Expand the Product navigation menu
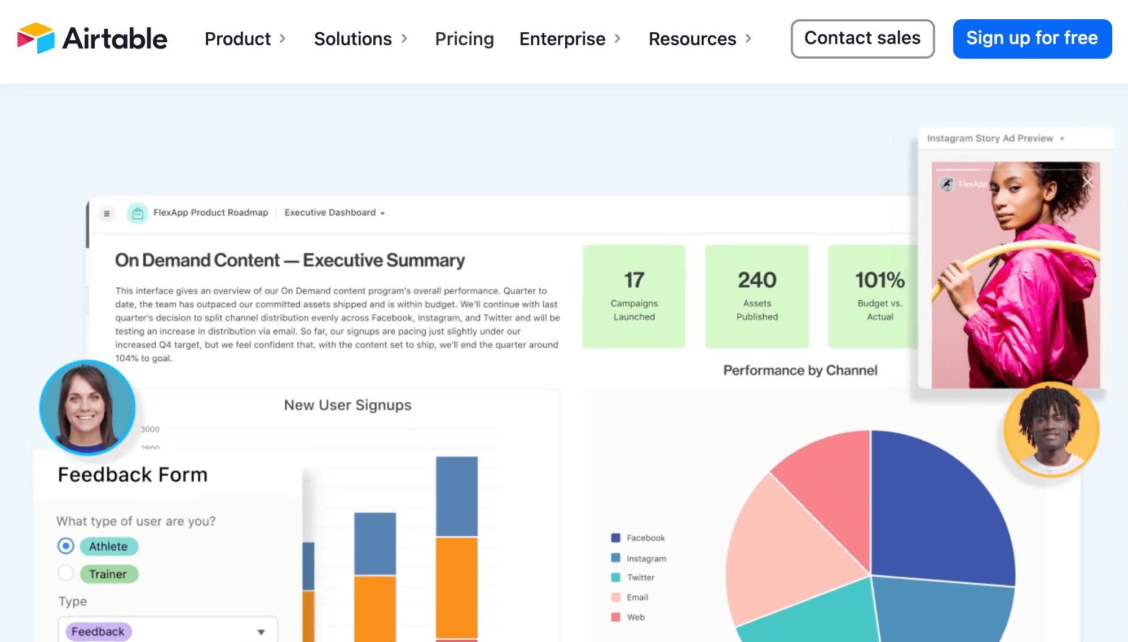Viewport: 1128px width, 642px height. click(245, 39)
